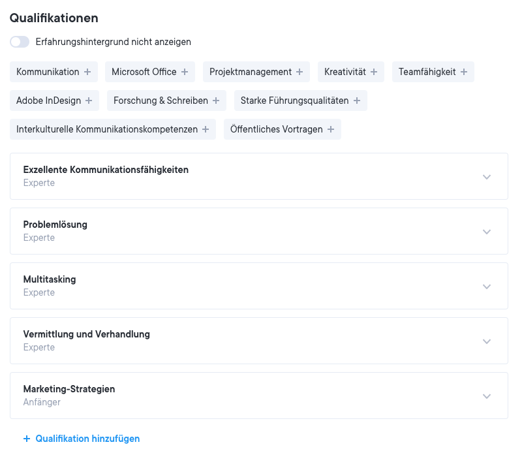Expand the Problemlösung entry chevron

[x=486, y=232]
